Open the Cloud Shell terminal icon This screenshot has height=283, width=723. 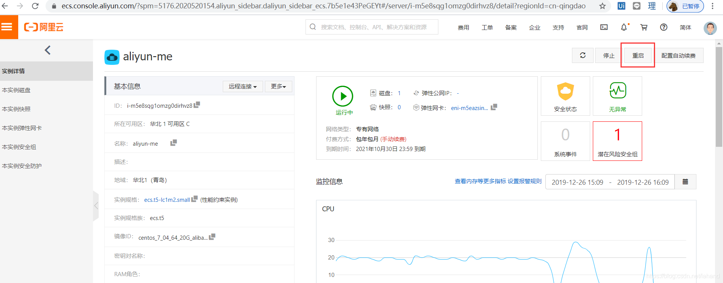coord(604,27)
